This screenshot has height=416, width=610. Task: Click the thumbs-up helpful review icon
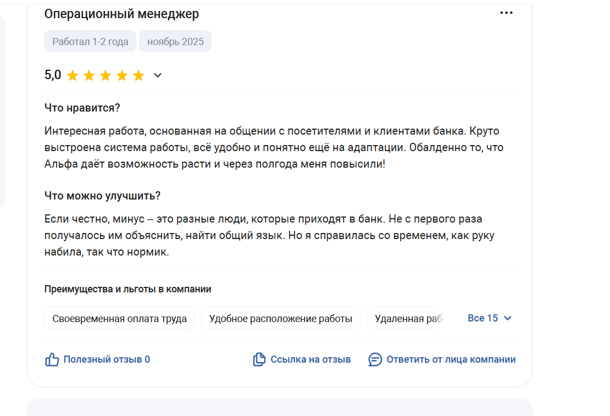pos(52,359)
